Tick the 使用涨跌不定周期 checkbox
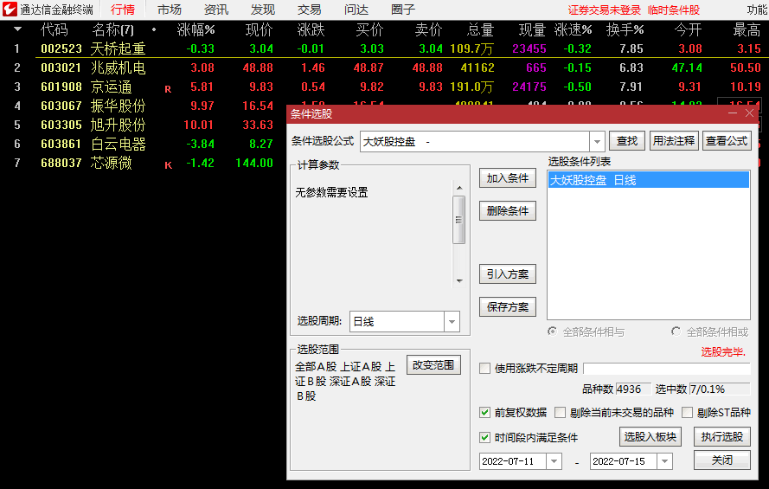Screen dimensions: 769x489 coord(484,369)
